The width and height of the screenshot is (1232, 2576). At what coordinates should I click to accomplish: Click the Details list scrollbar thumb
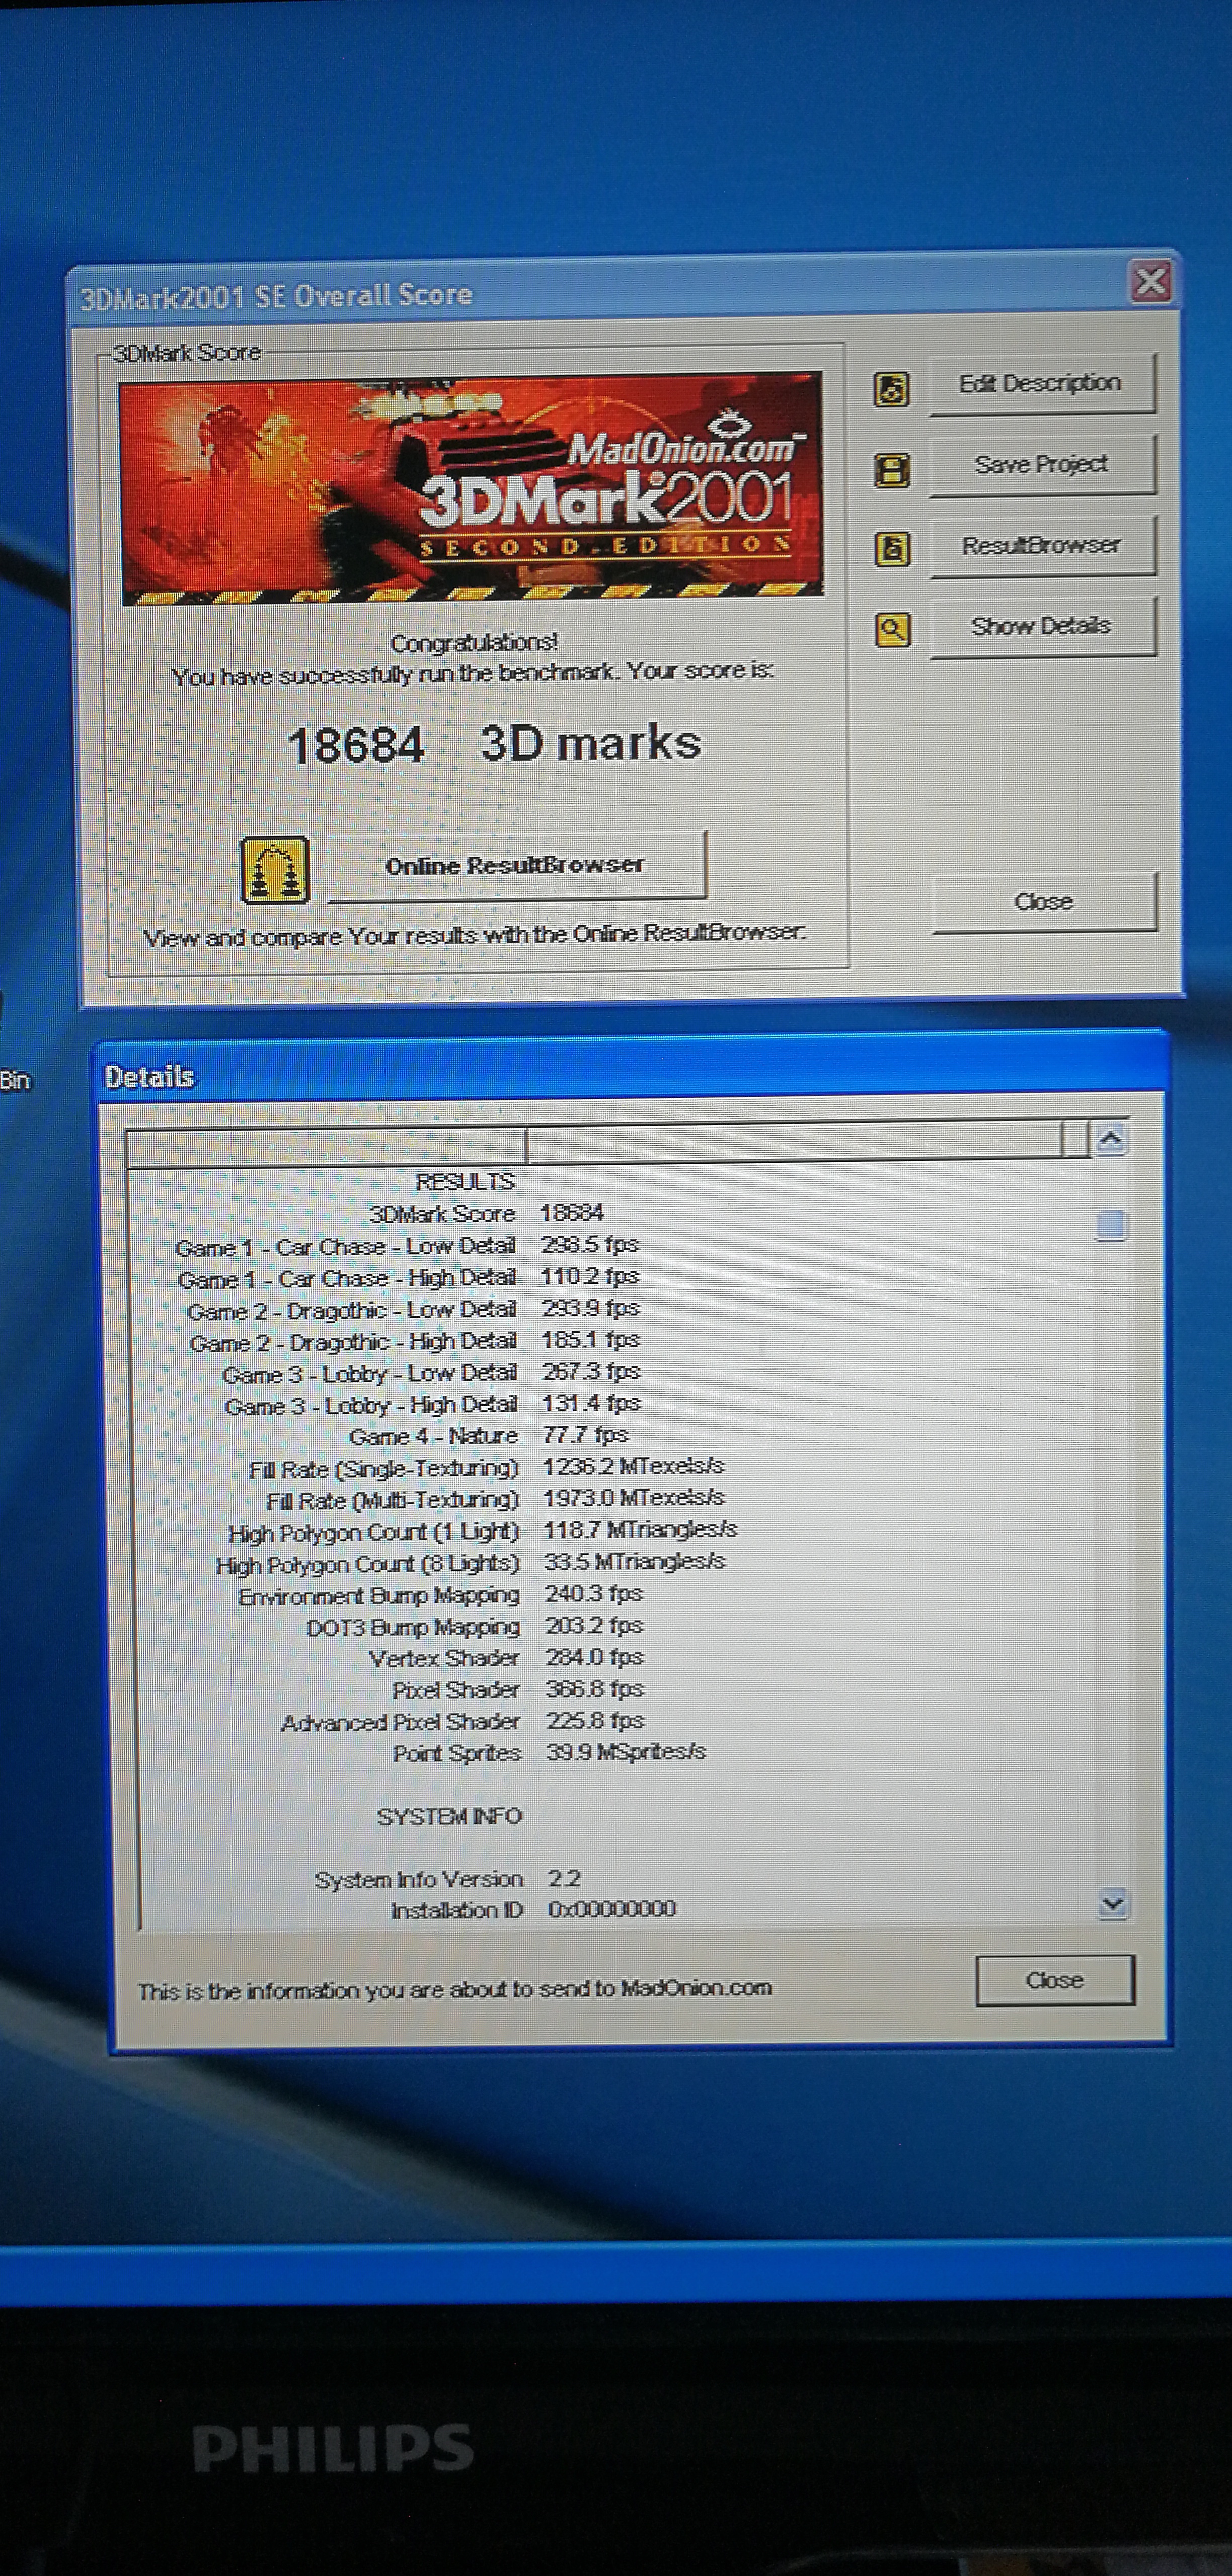coord(1111,1224)
